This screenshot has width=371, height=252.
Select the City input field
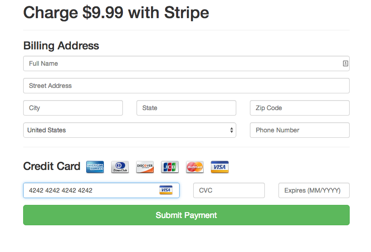[x=73, y=108]
